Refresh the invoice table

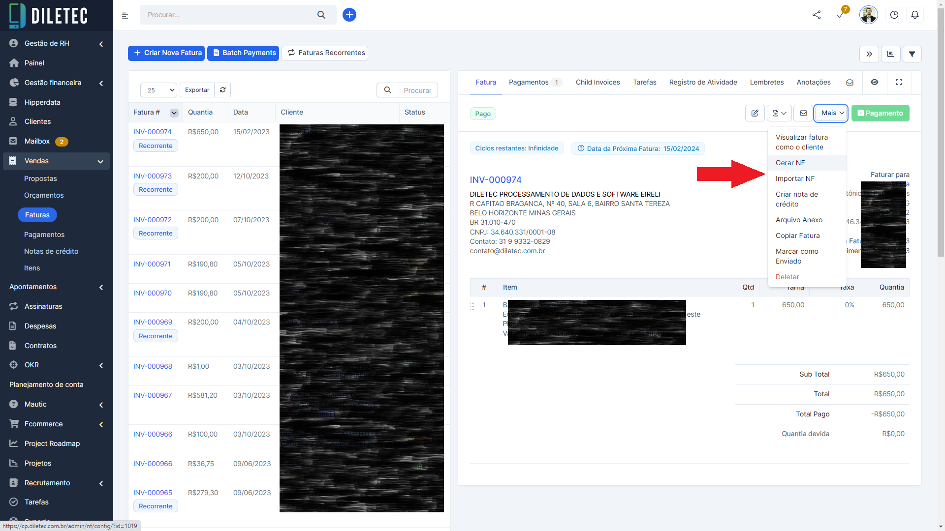222,90
